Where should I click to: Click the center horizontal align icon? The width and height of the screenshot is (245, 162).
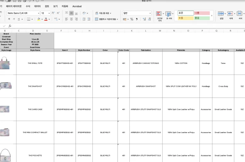[x=71, y=19]
